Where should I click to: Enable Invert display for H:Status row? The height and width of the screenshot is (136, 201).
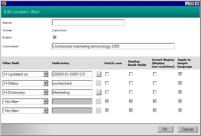155,83
